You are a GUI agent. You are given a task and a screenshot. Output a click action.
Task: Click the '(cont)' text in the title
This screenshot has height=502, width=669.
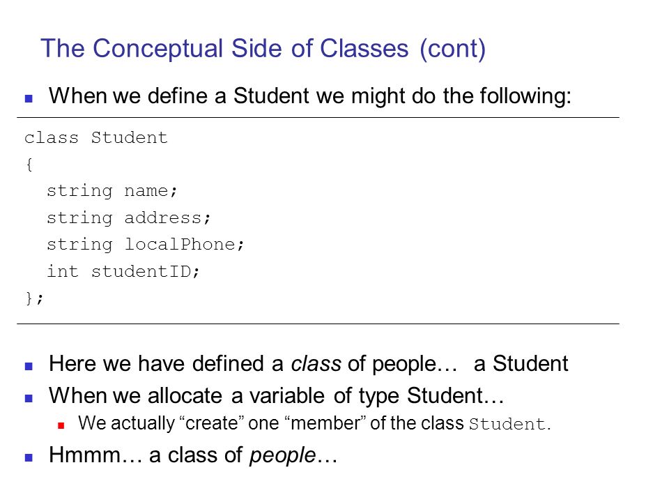pyautogui.click(x=453, y=49)
